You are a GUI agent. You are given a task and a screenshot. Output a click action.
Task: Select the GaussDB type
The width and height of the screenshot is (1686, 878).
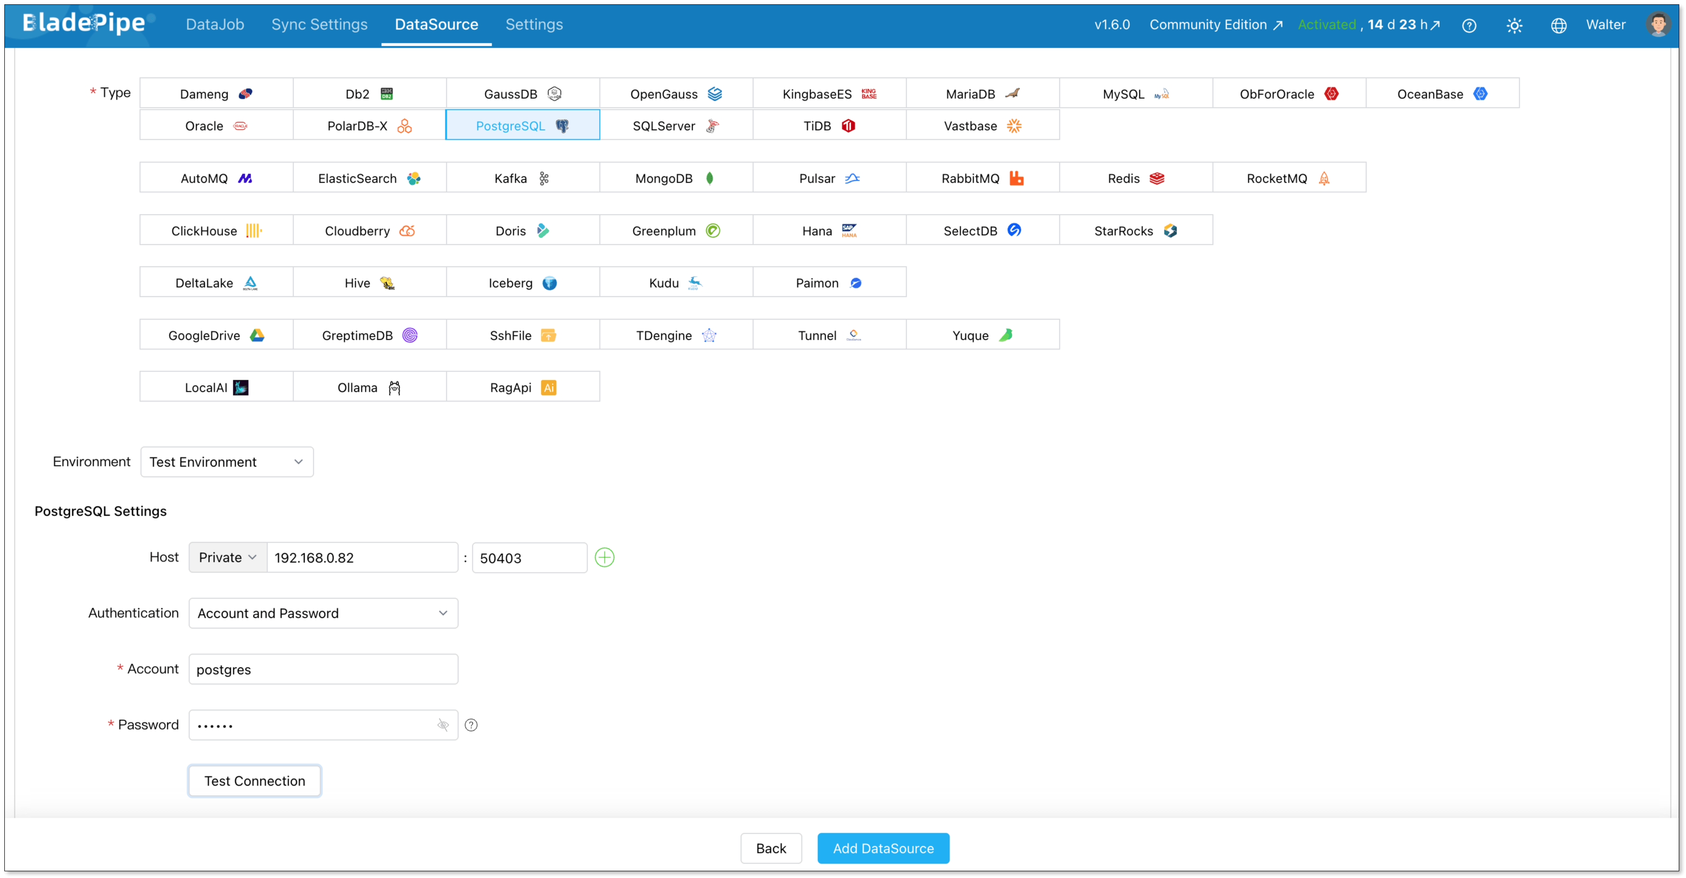tap(522, 93)
